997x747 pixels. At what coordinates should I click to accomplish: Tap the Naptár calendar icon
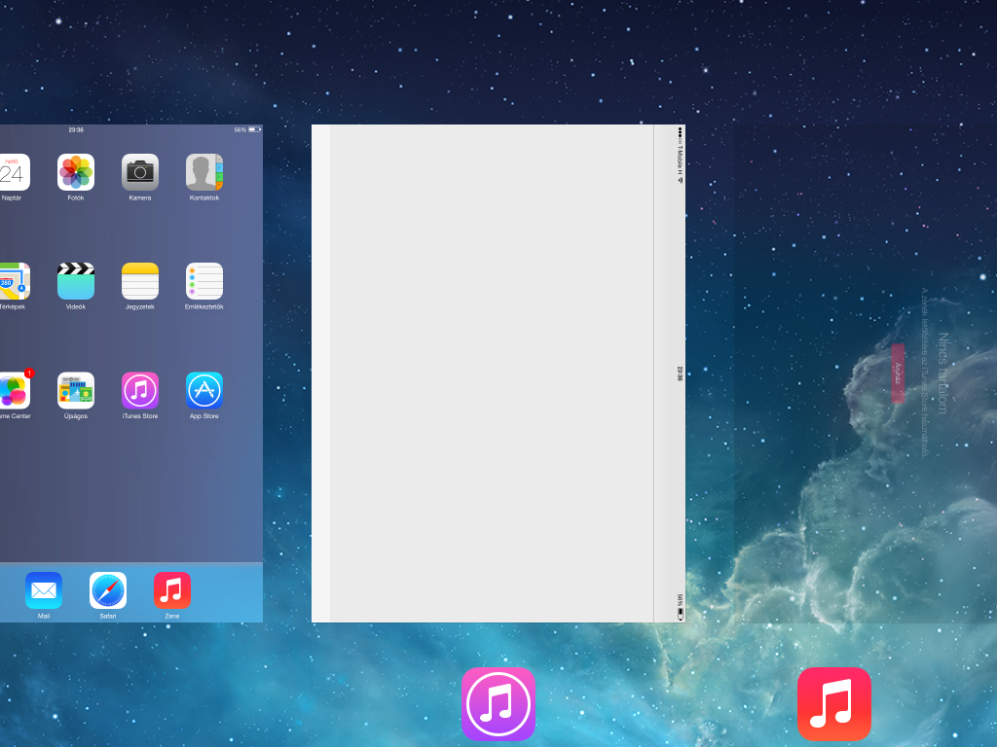[x=14, y=172]
